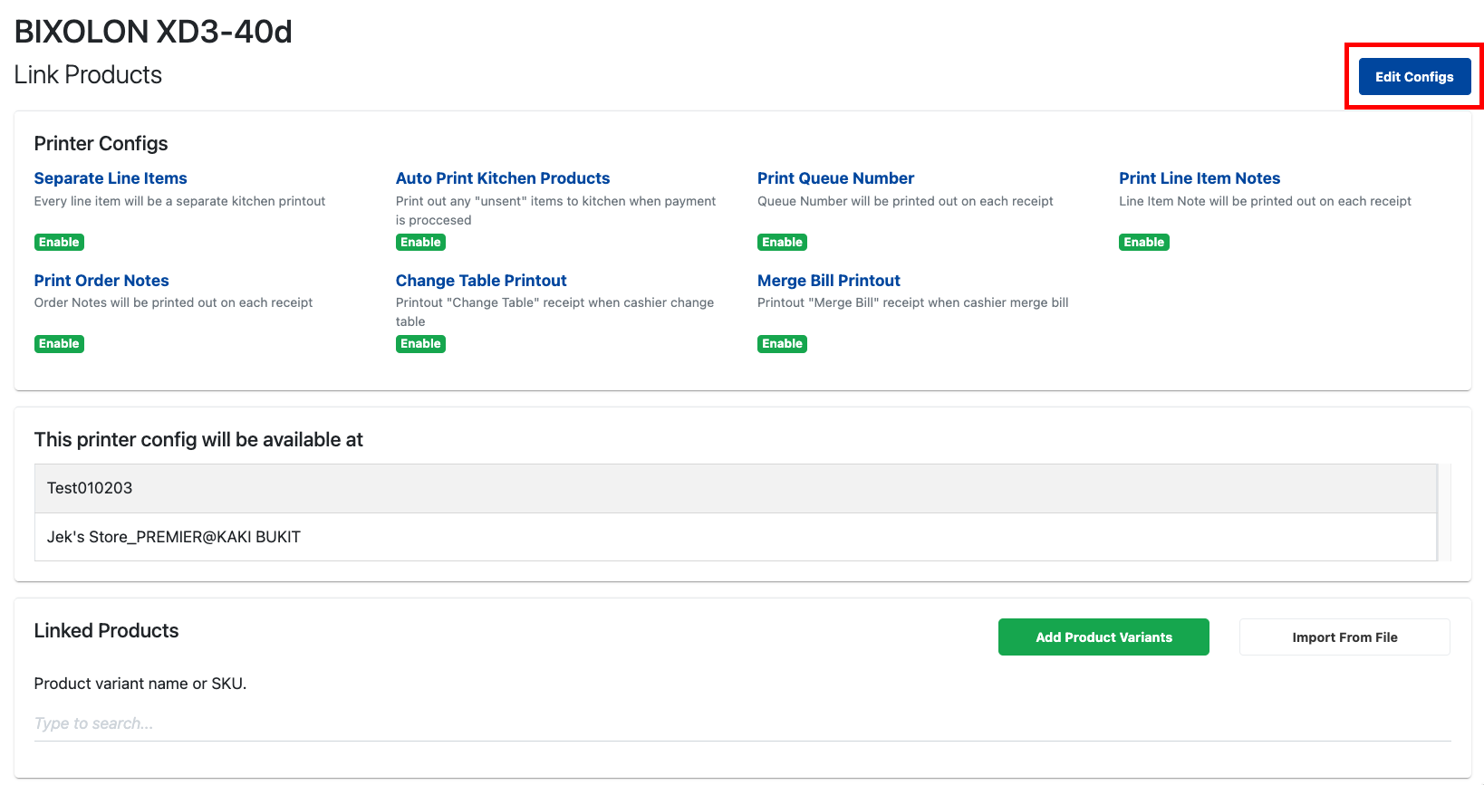Image resolution: width=1484 pixels, height=785 pixels.
Task: Click Enable badge under Print Line Item Notes
Action: [1143, 242]
